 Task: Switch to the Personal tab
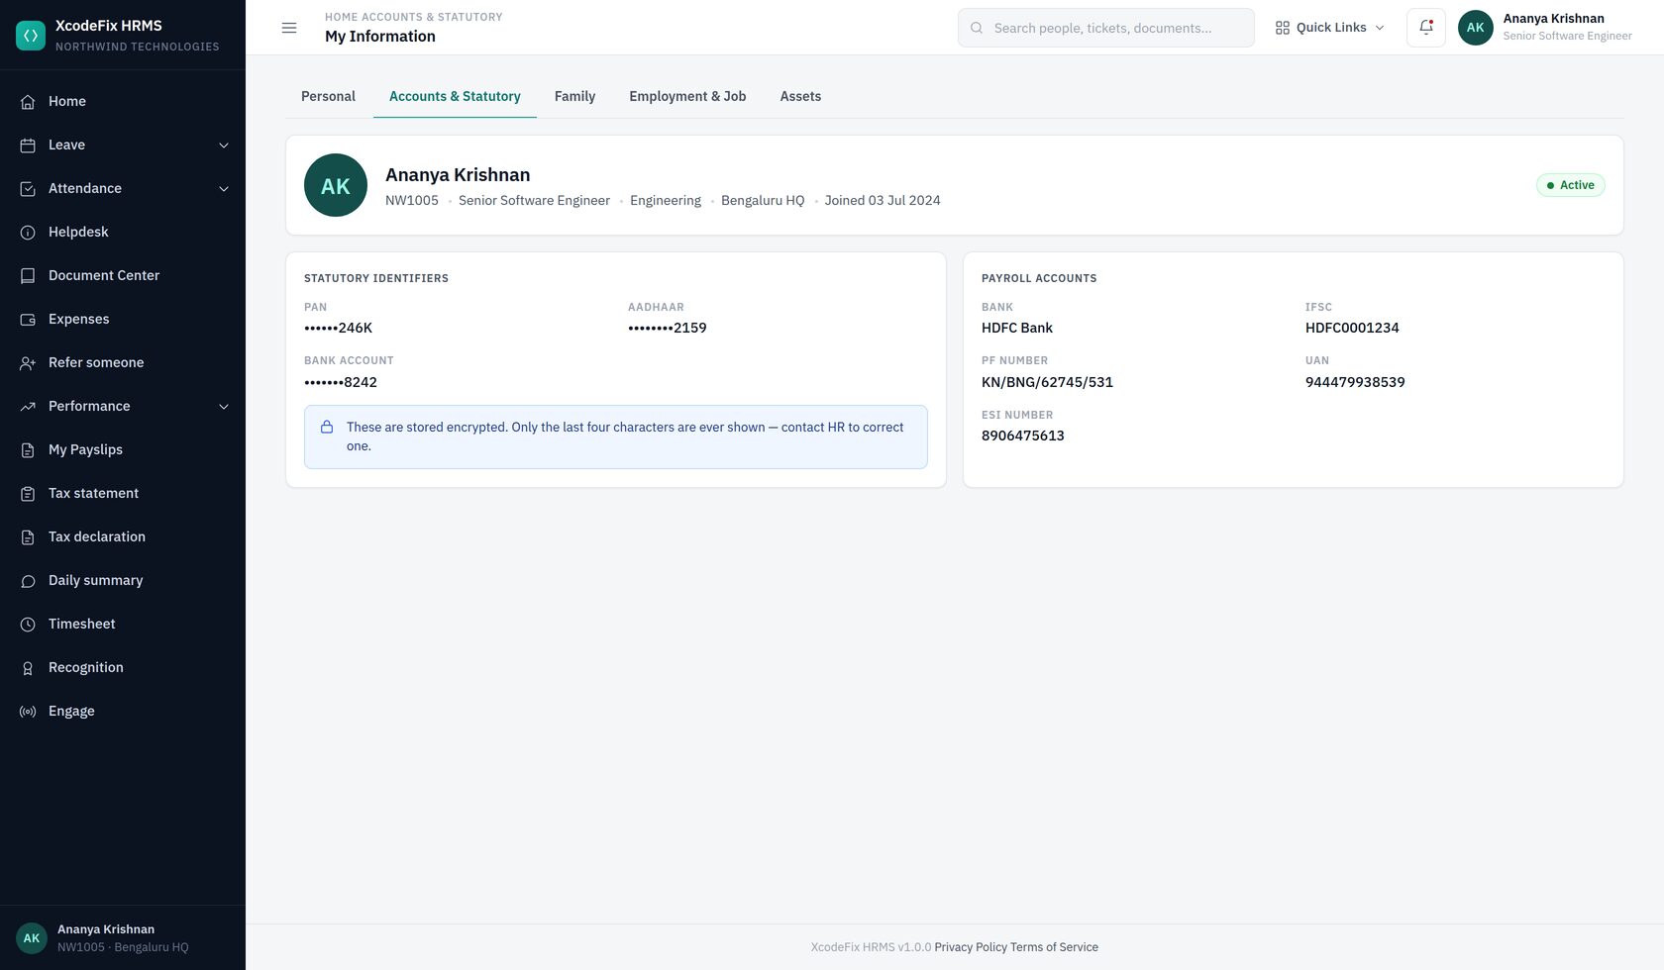[328, 96]
